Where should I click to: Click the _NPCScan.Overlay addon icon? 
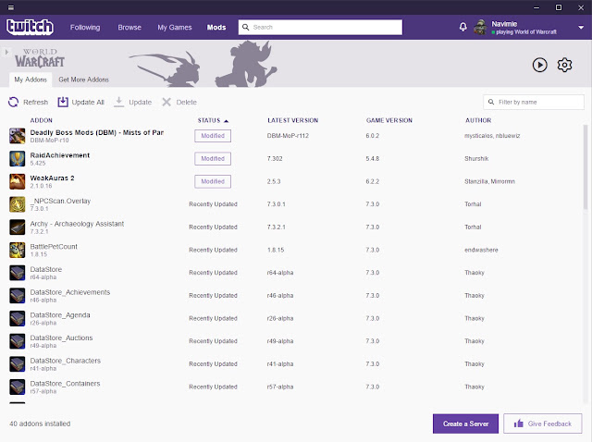pyautogui.click(x=17, y=204)
